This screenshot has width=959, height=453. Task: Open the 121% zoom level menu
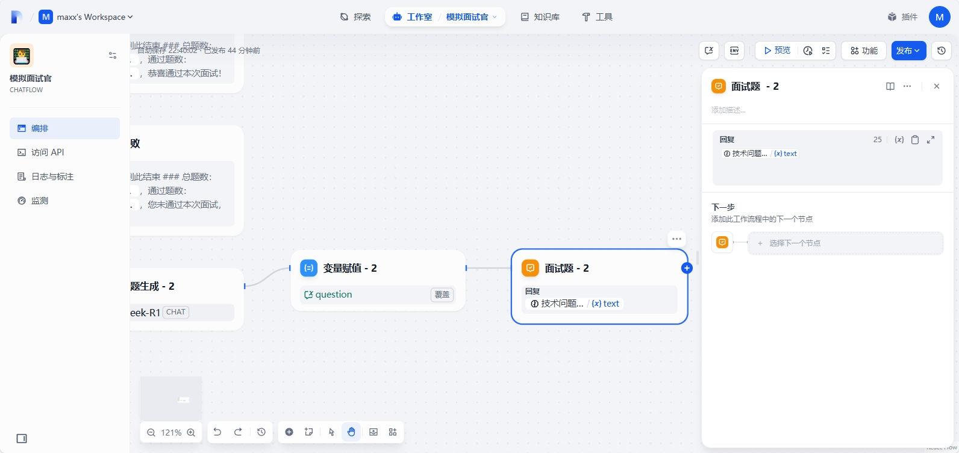click(x=171, y=433)
